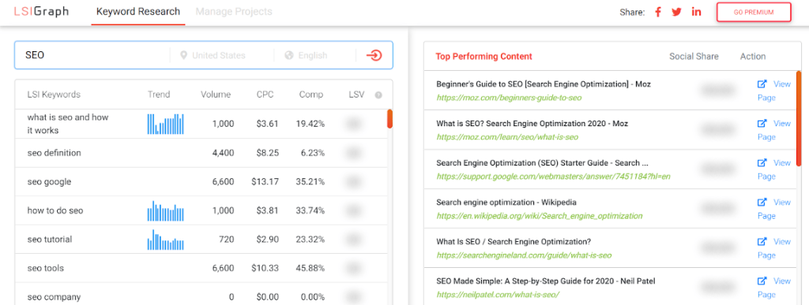View trend chart for seo tutorial

pyautogui.click(x=166, y=239)
